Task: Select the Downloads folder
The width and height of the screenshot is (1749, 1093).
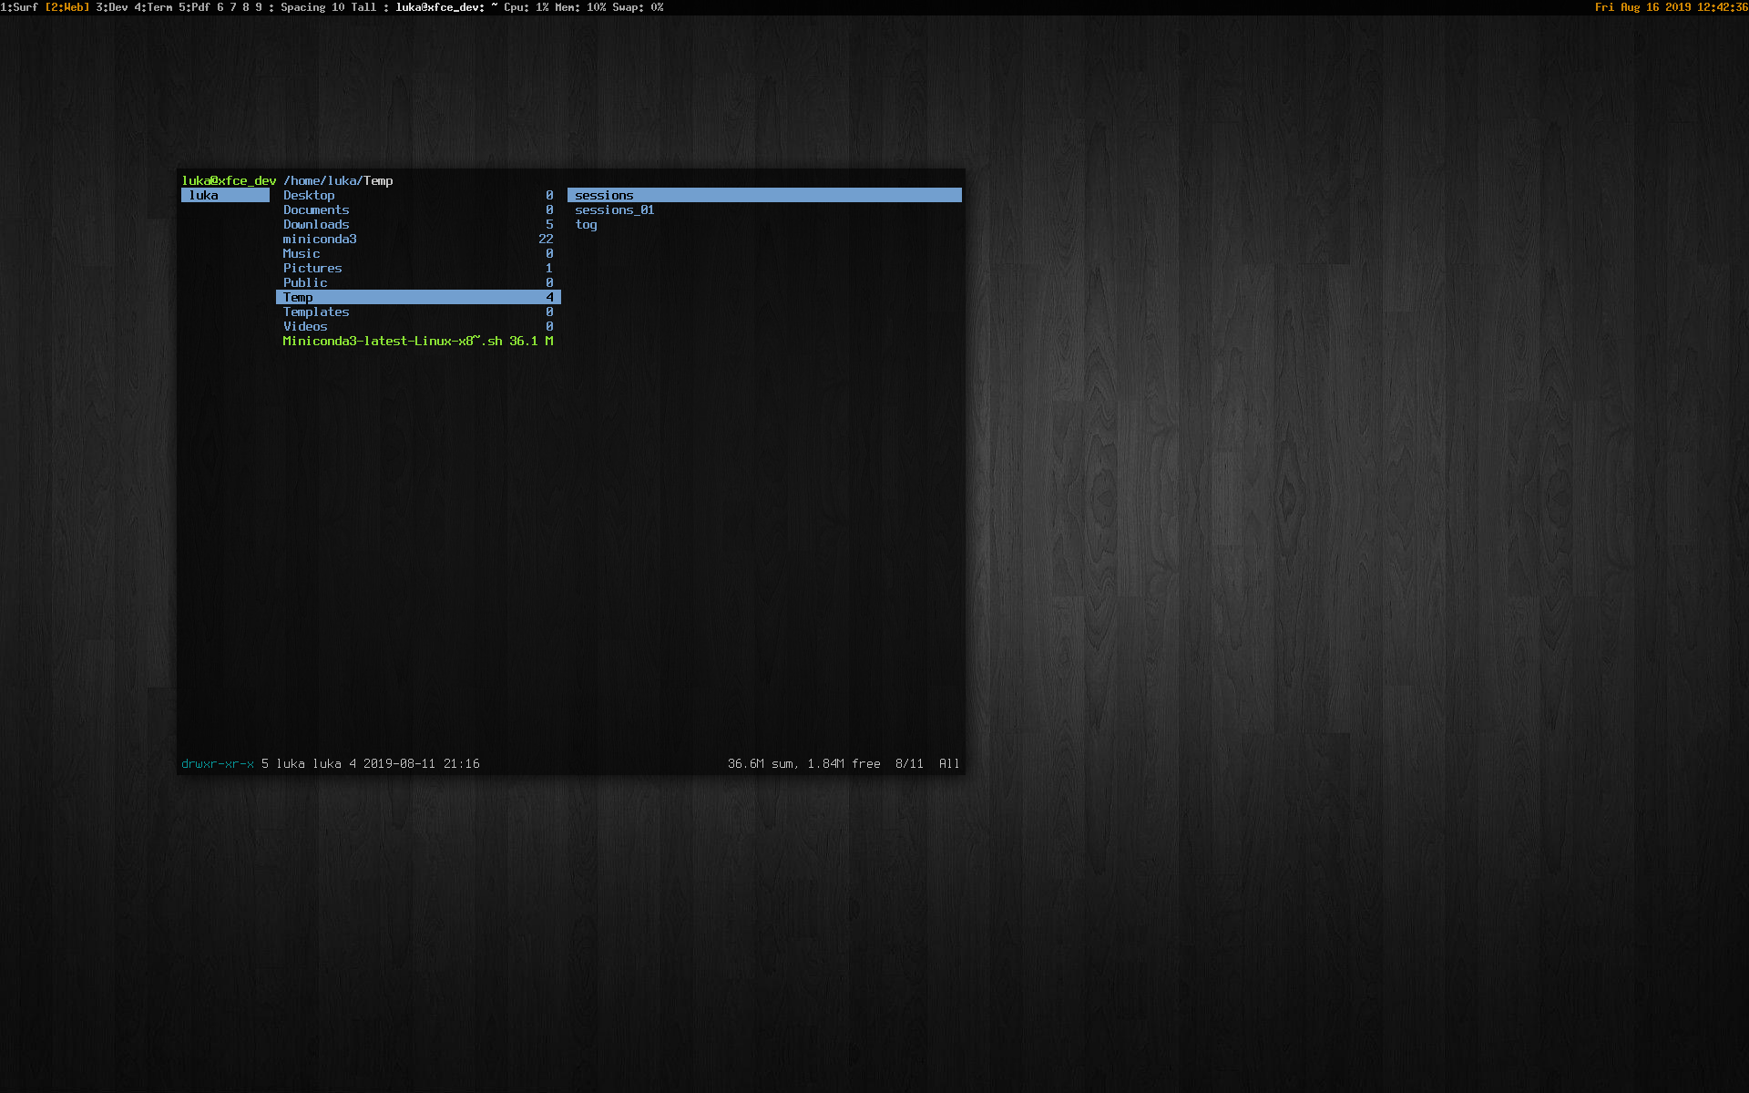Action: point(315,224)
